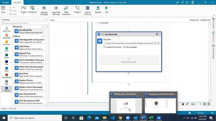Launch Table Extraction tool
The height and width of the screenshot is (121, 216).
coord(66,10)
